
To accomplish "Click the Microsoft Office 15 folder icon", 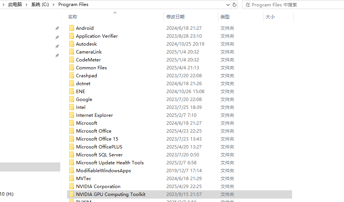I will 72,139.
